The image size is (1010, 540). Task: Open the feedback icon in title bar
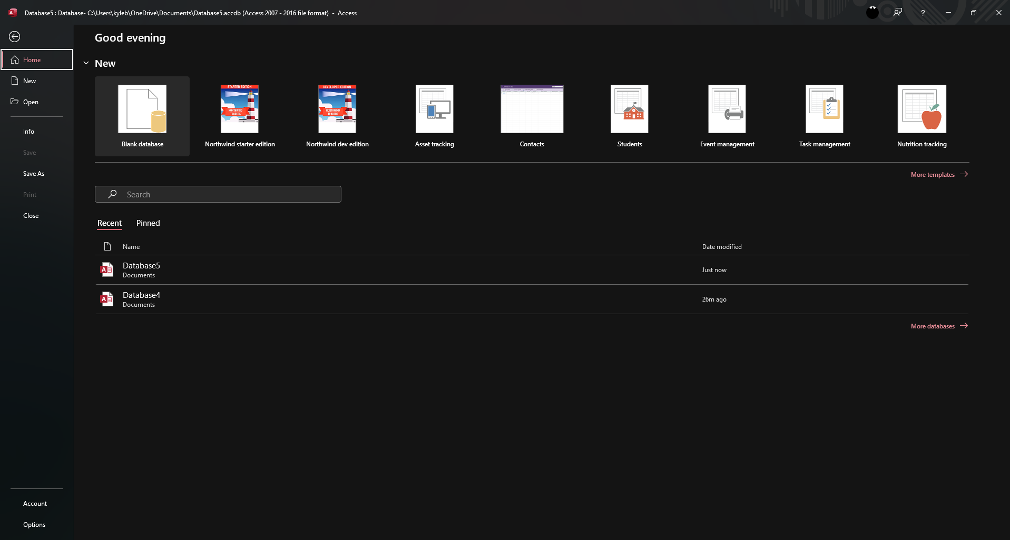pyautogui.click(x=898, y=13)
